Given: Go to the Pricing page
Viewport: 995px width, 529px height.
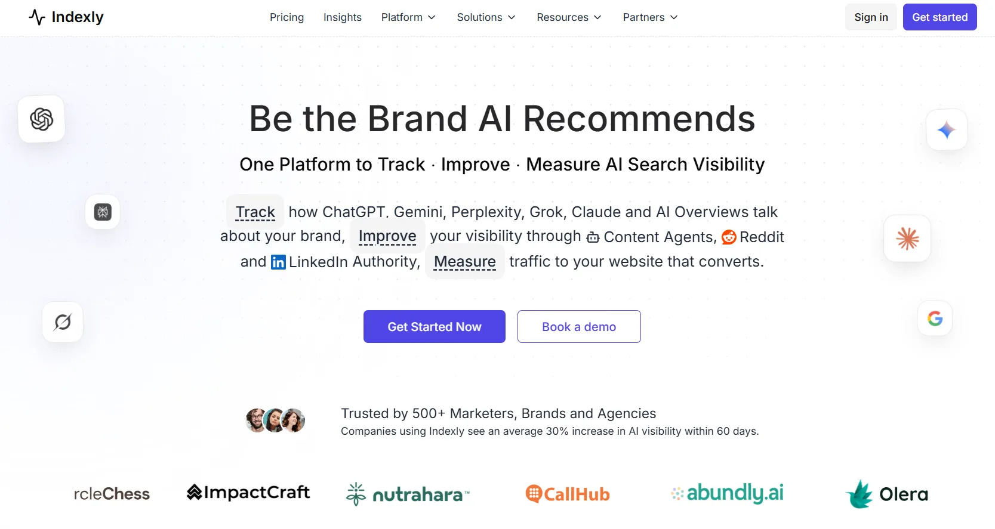Looking at the screenshot, I should (x=287, y=17).
